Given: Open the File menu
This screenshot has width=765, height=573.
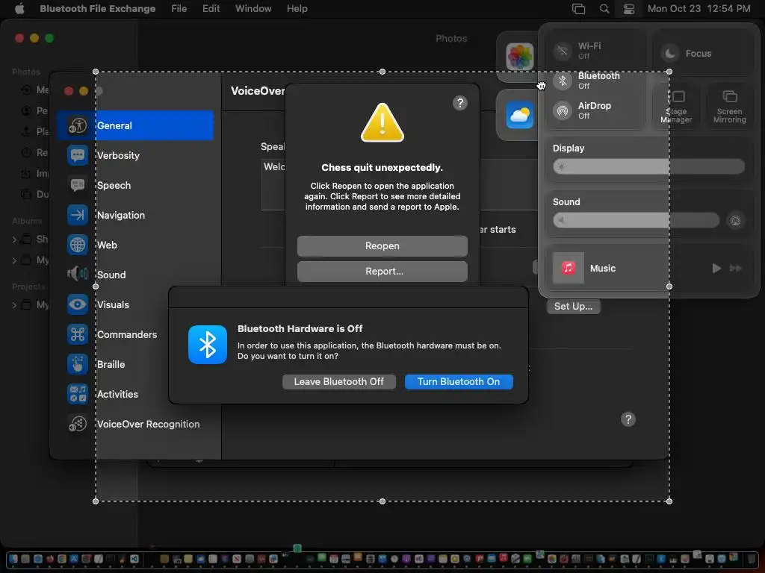Looking at the screenshot, I should click(179, 9).
